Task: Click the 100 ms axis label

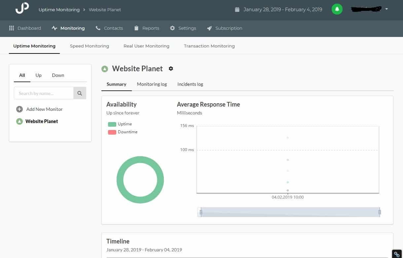Action: 187,150
